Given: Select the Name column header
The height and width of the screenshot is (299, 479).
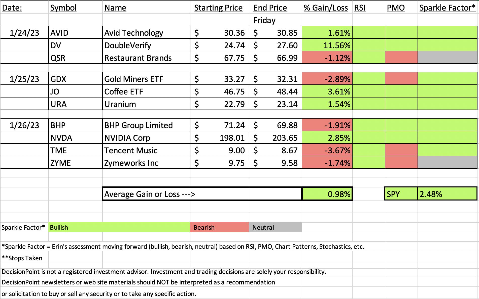Looking at the screenshot, I should [x=146, y=8].
